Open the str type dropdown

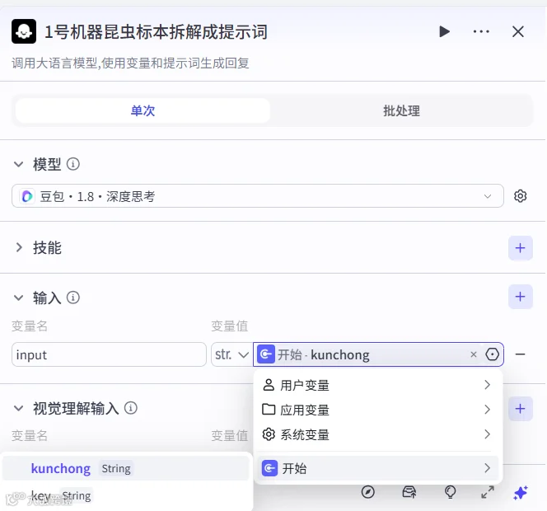click(231, 354)
